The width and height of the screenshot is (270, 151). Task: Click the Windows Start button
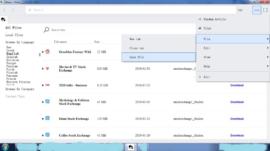click(5, 147)
